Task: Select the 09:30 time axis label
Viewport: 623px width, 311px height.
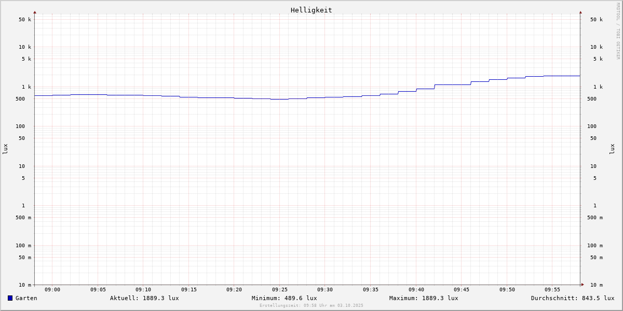Action: coord(325,290)
